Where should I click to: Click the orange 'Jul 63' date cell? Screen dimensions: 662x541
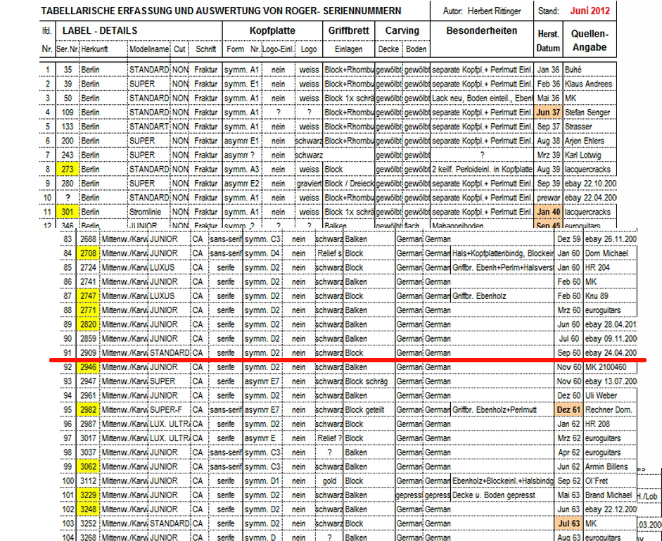(567, 523)
